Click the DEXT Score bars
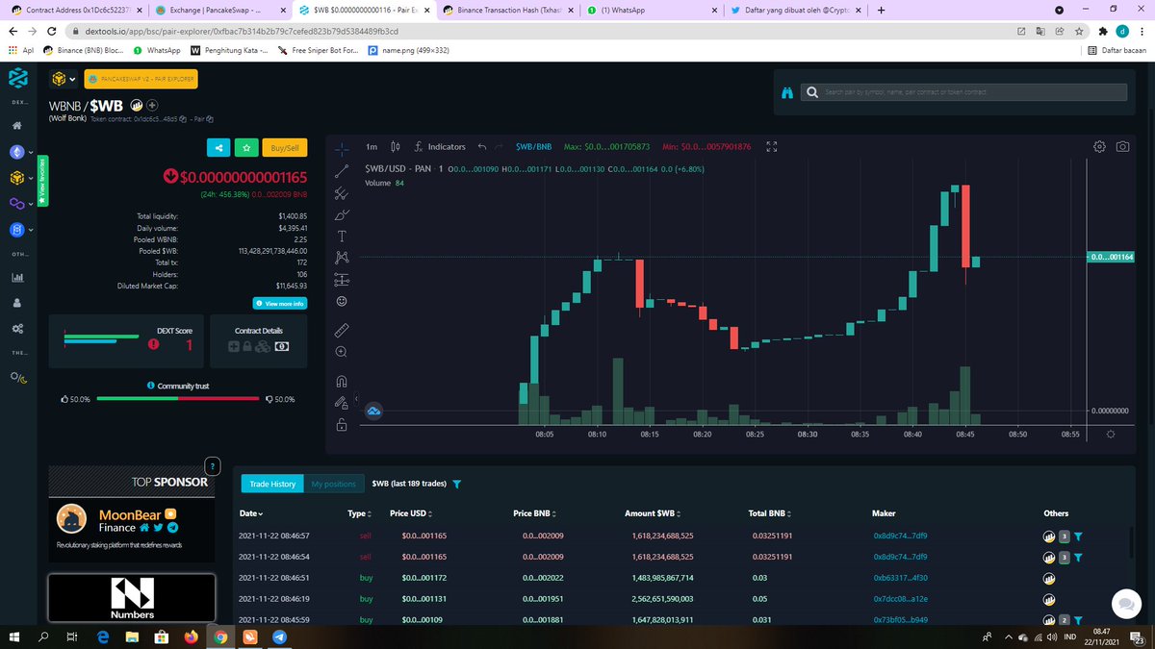The width and height of the screenshot is (1155, 649). pos(101,339)
